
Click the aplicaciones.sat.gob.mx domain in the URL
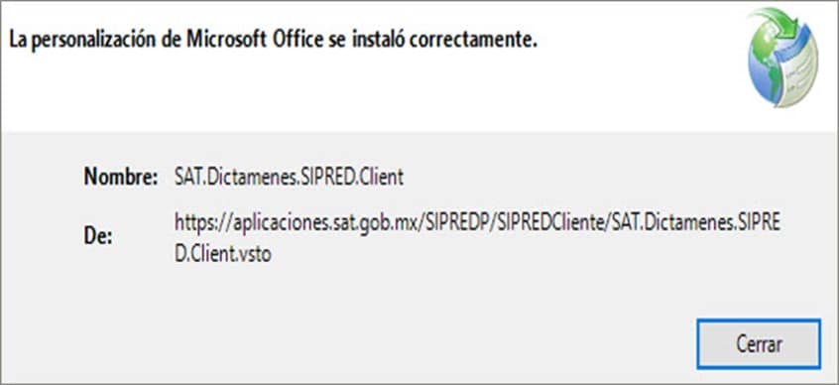click(327, 224)
